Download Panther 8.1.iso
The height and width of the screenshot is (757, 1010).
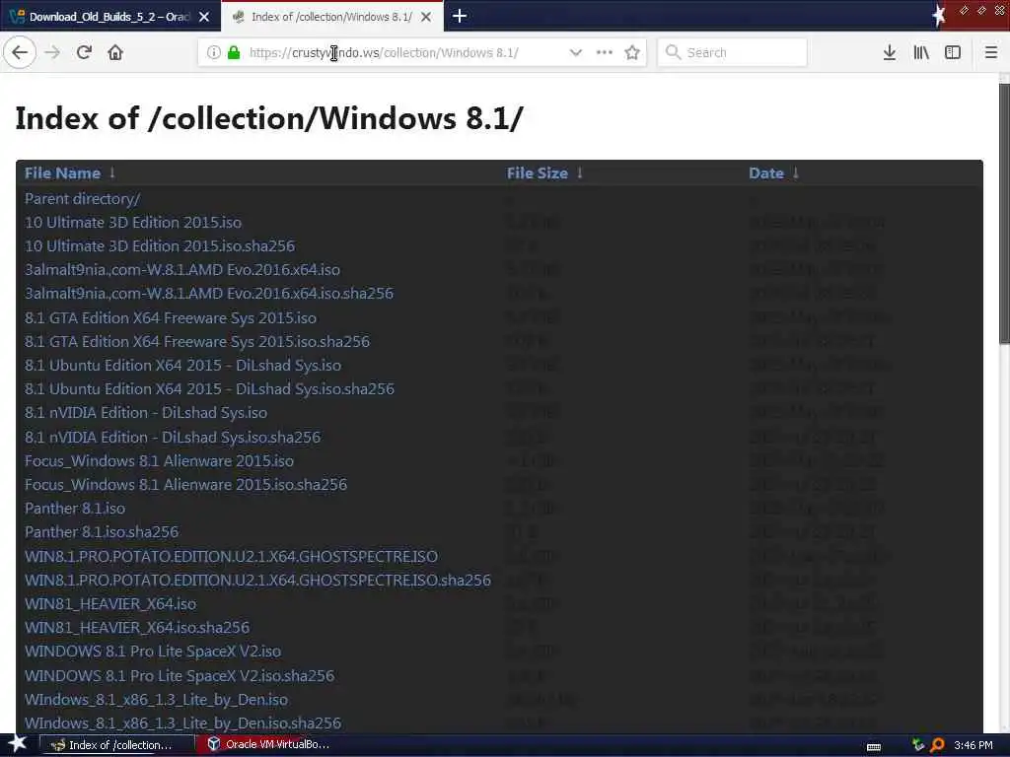coord(75,509)
